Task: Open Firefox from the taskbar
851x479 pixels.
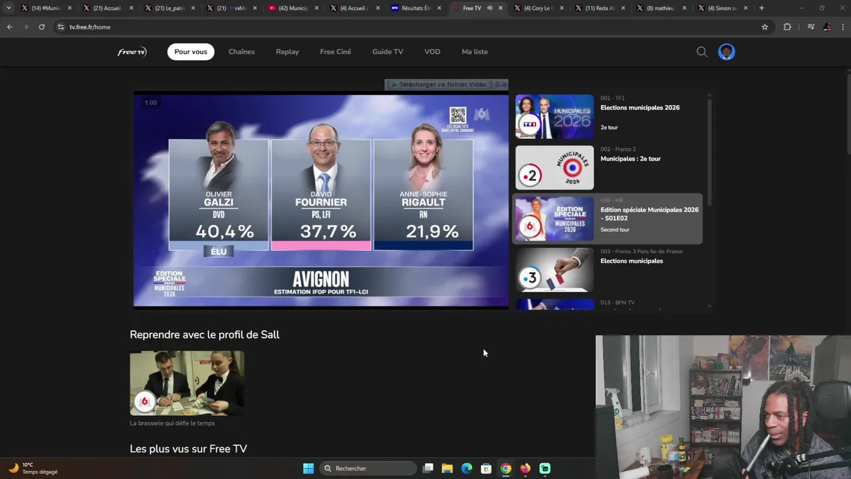Action: coord(525,468)
